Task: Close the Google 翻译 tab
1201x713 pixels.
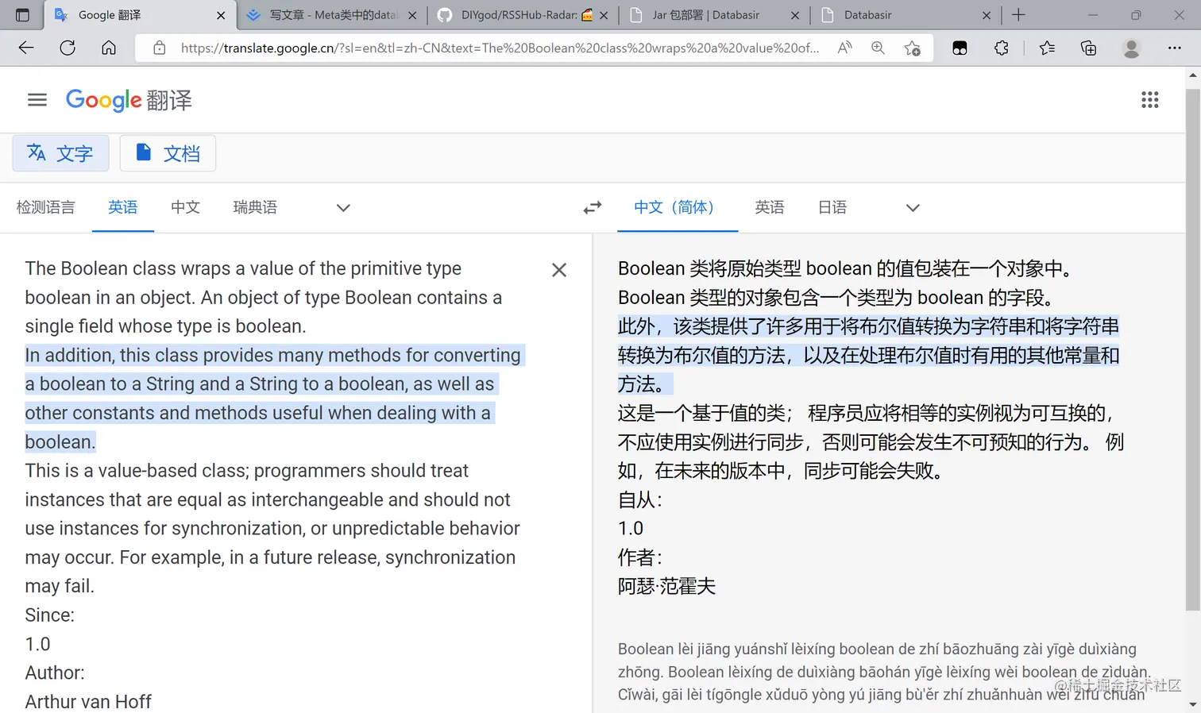Action: tap(221, 15)
